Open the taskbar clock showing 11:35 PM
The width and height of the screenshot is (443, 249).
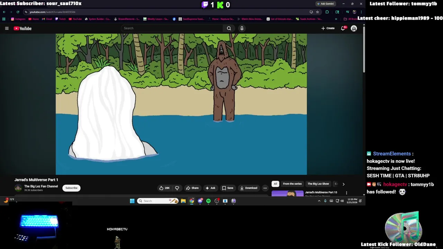coord(352,201)
